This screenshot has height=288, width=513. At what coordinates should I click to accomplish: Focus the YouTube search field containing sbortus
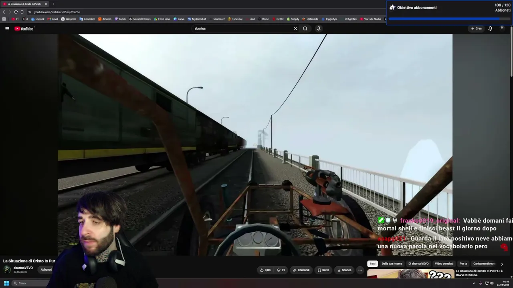click(242, 28)
